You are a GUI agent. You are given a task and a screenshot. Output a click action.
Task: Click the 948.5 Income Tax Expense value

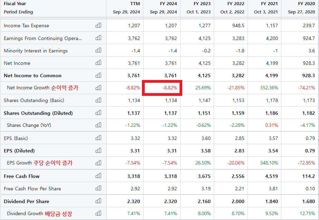pos(238,26)
